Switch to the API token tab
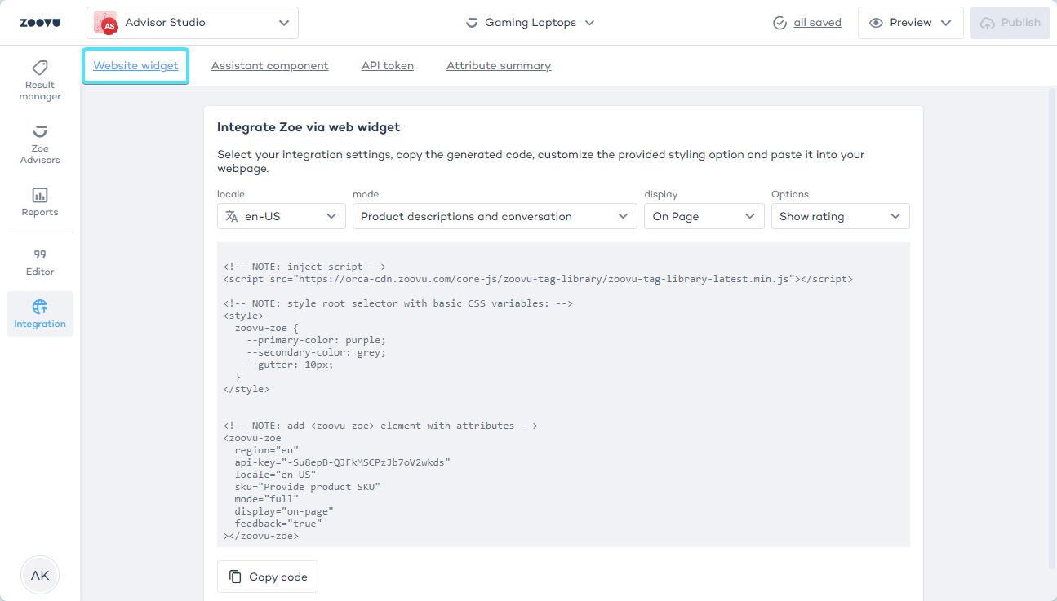The image size is (1057, 601). pos(387,65)
